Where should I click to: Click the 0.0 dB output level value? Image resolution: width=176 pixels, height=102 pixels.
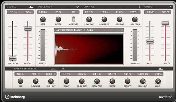[x=150, y=12]
